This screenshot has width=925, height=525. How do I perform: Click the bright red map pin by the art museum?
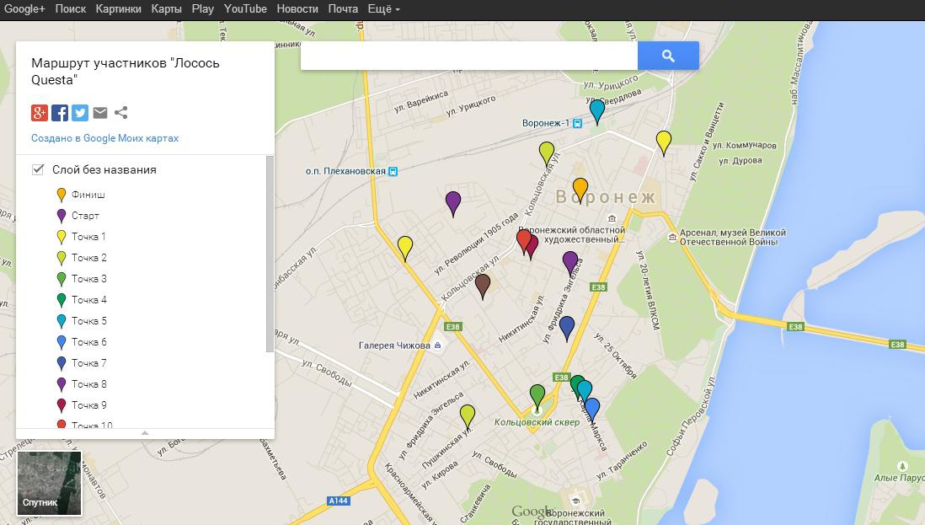coord(523,241)
